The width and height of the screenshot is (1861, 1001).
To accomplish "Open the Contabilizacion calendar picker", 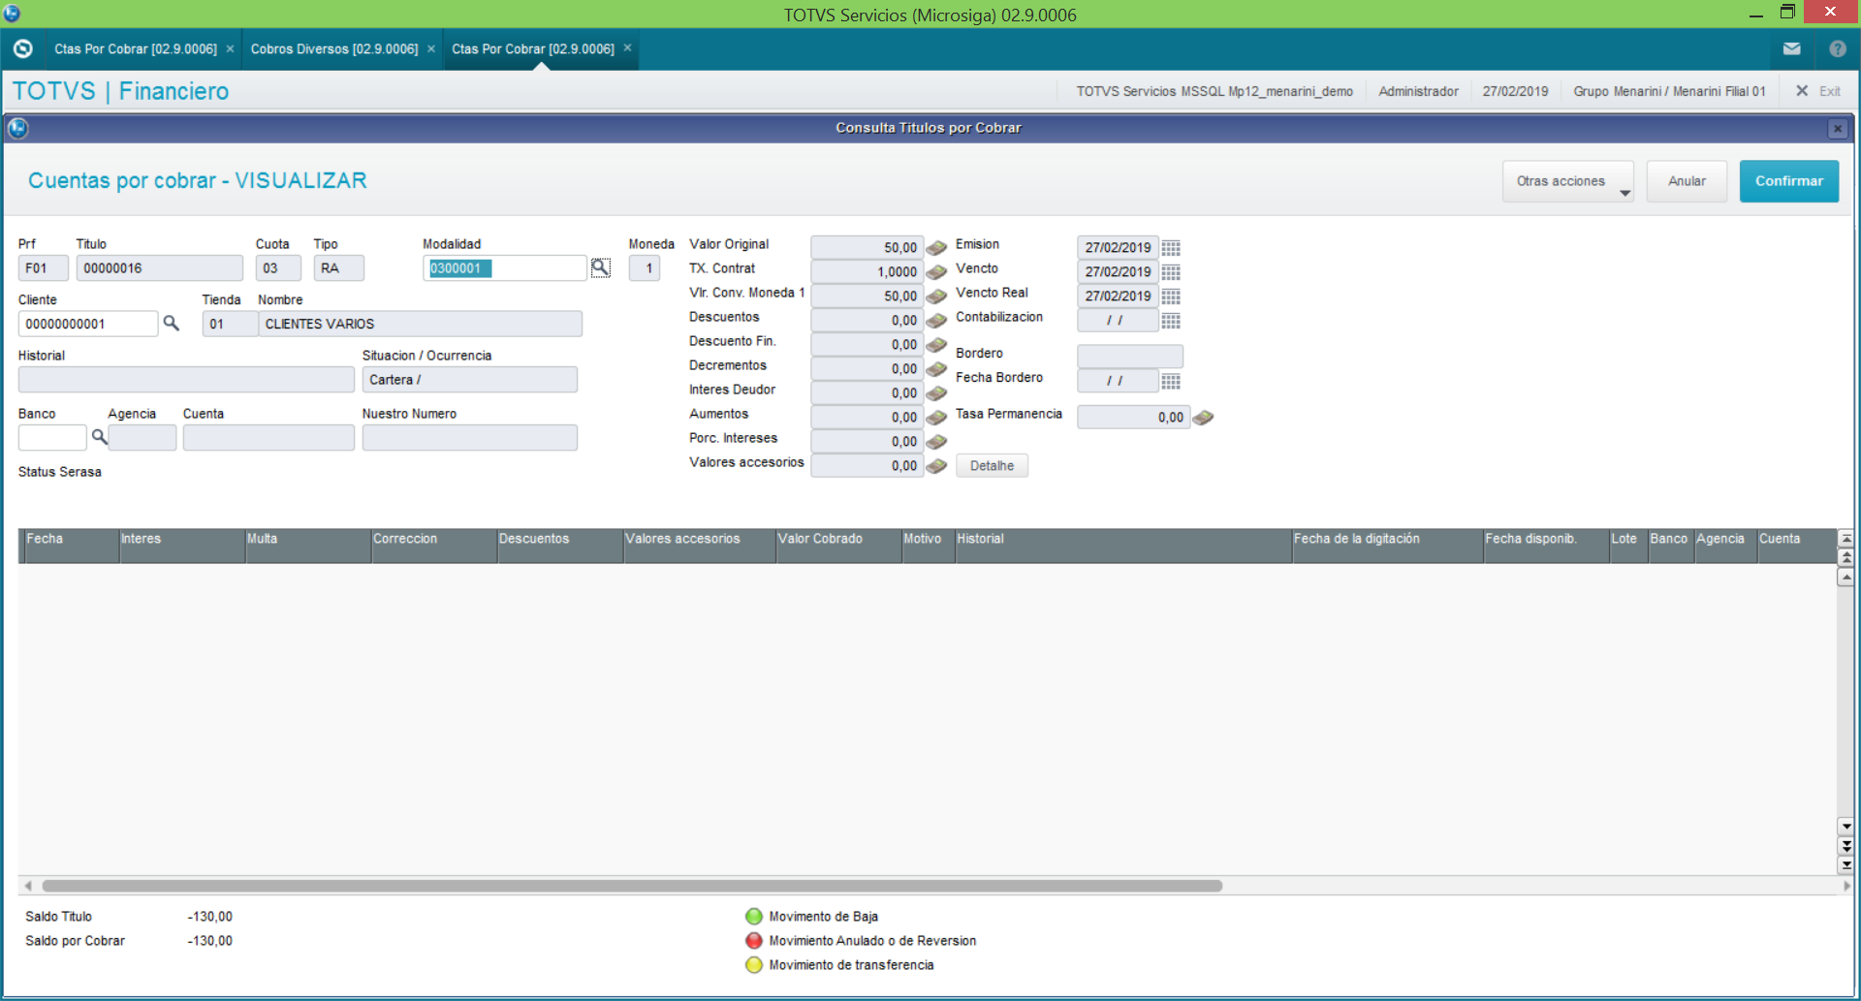I will pos(1171,321).
